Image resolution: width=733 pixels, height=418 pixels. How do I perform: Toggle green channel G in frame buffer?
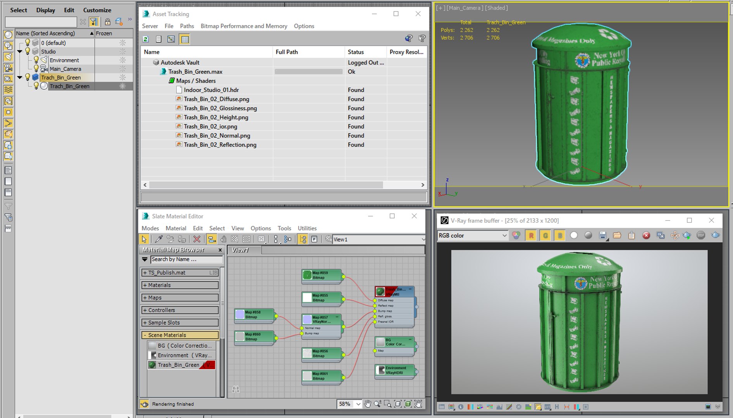tap(545, 235)
